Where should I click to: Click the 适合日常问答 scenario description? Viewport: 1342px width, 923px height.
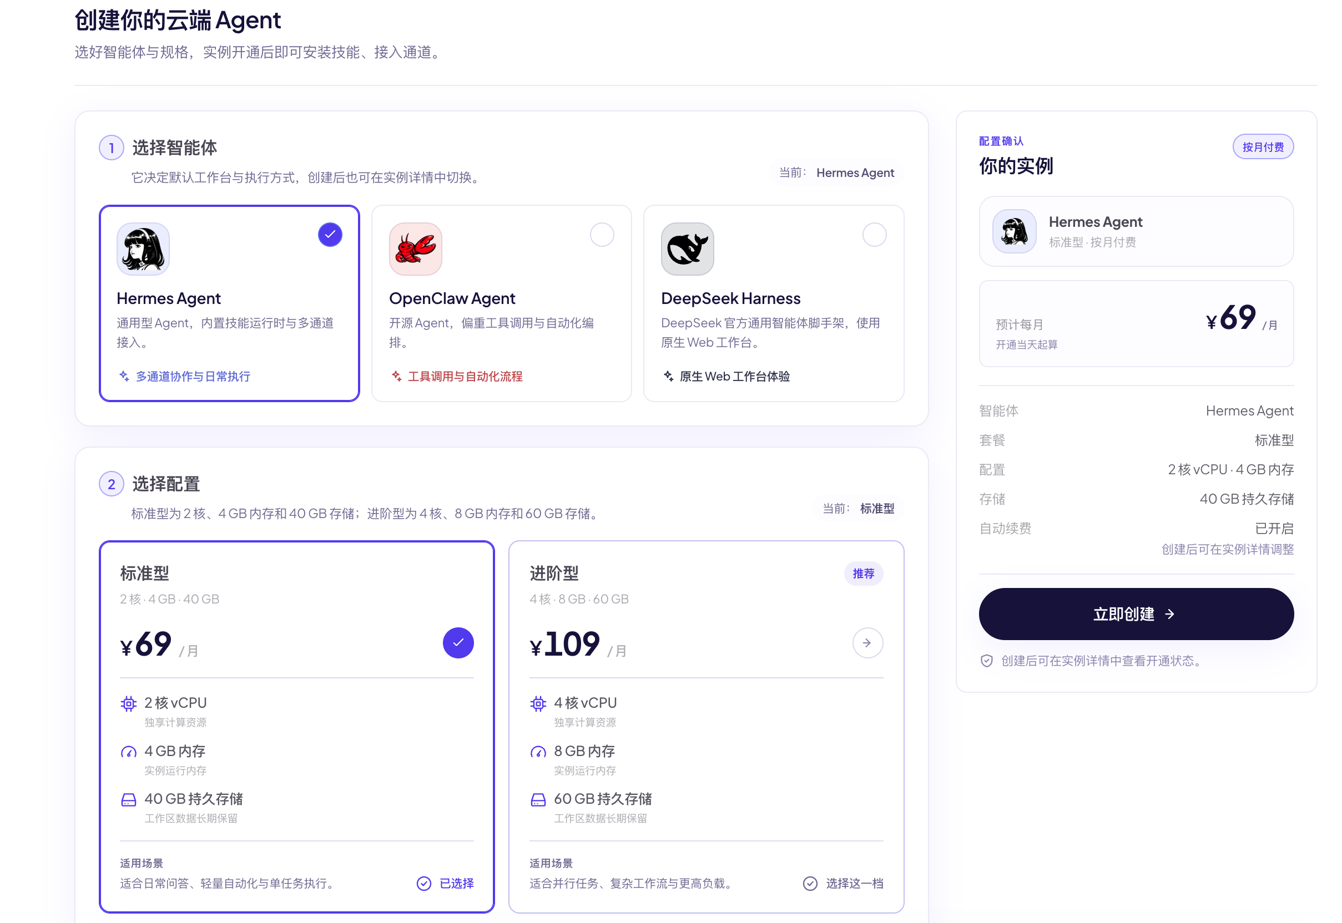click(x=229, y=884)
